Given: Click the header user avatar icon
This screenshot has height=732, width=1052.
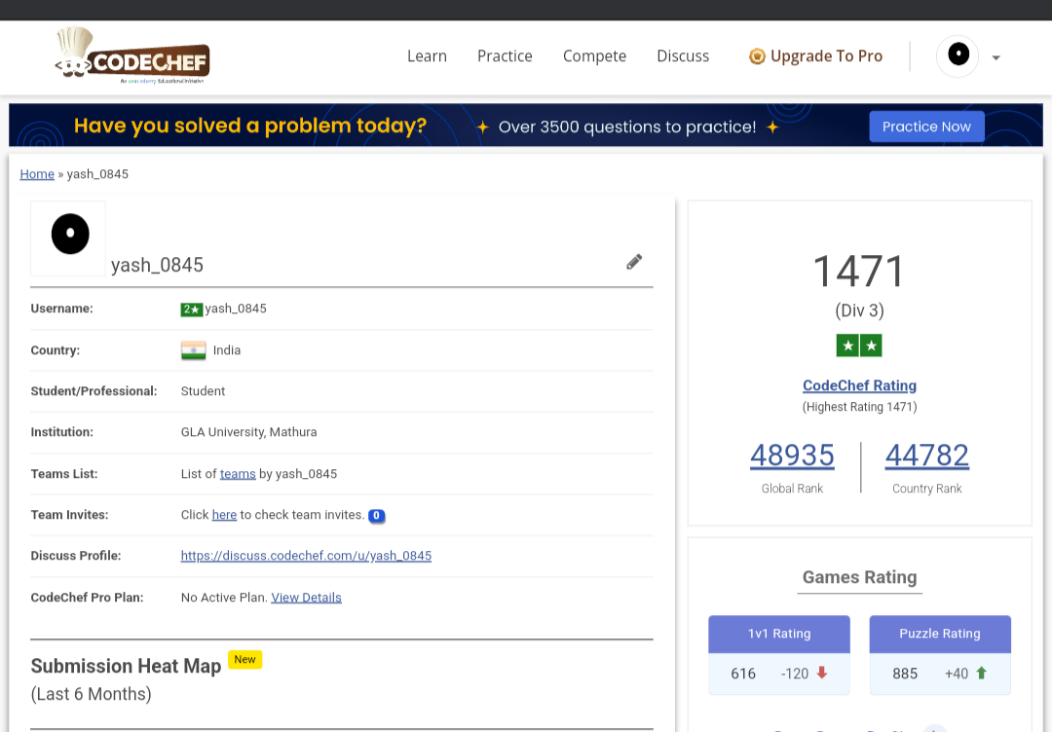Looking at the screenshot, I should pos(958,55).
